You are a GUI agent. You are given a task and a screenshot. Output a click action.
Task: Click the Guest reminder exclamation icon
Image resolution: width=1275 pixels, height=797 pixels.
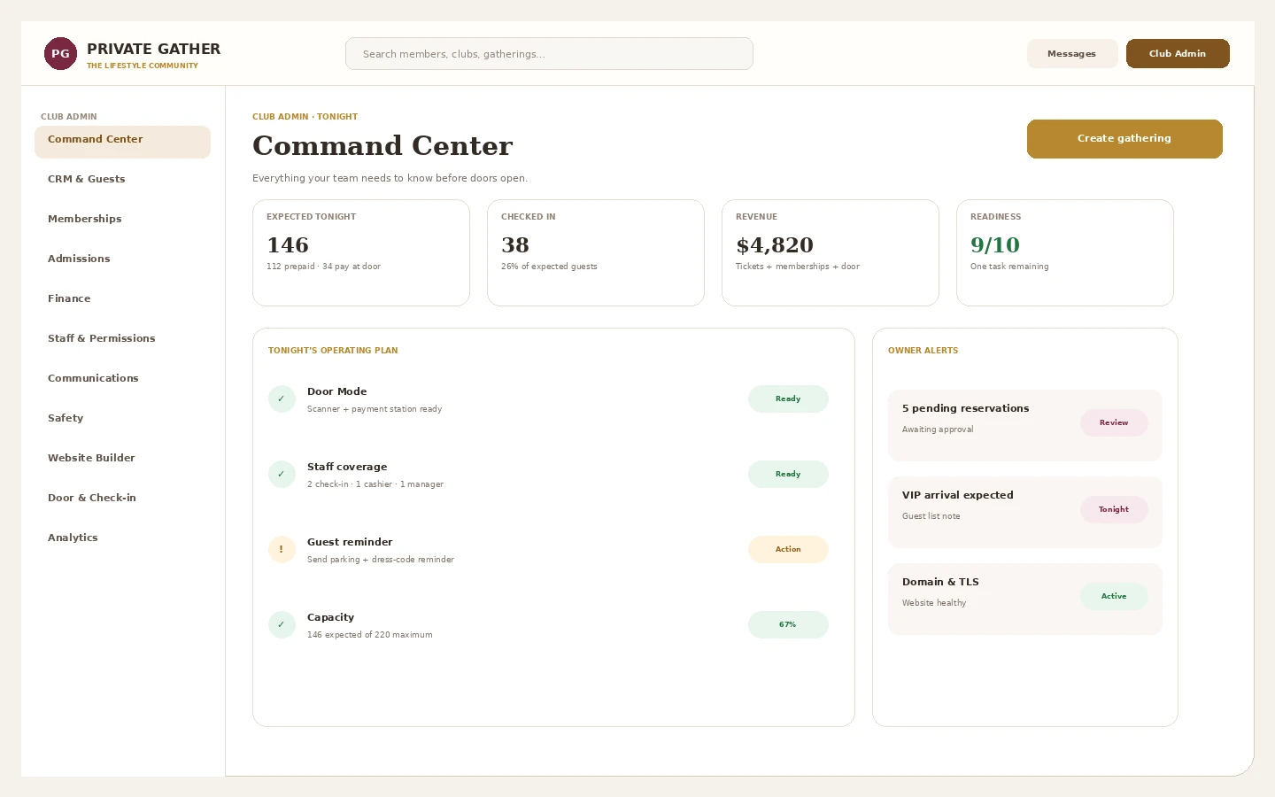click(282, 550)
